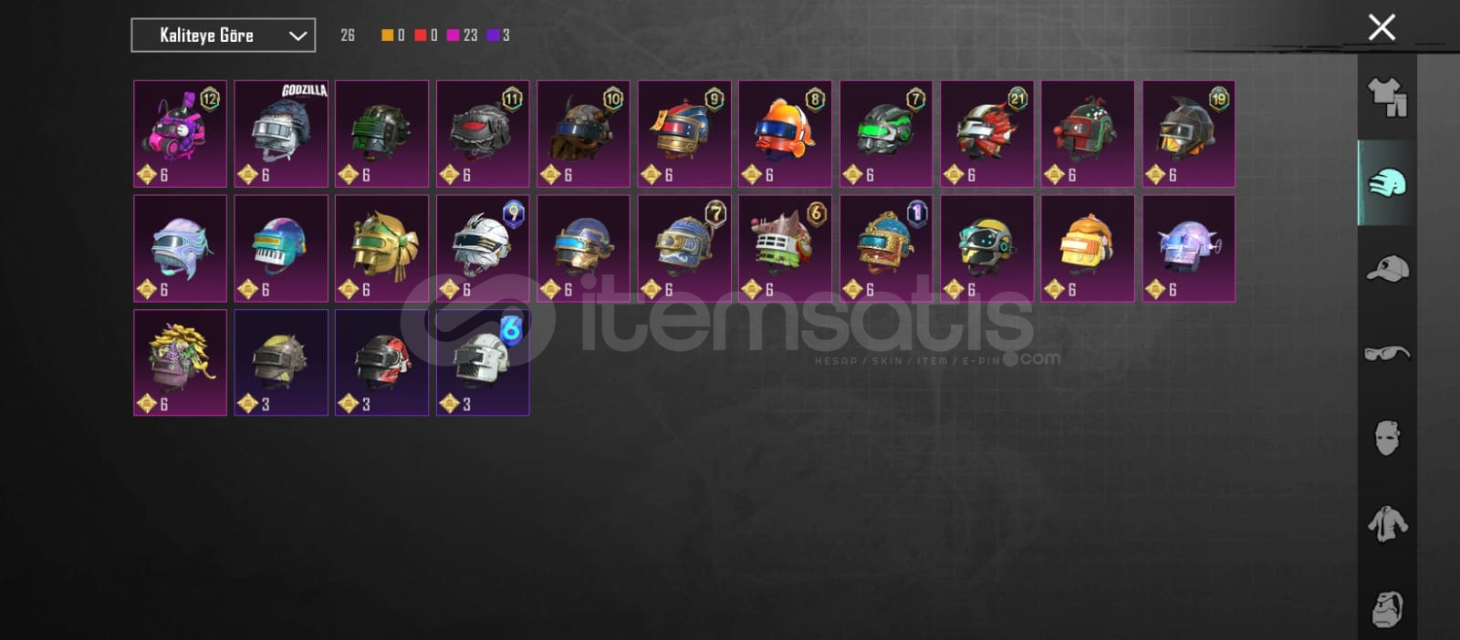Select pink bunny helmet with badge 12

[181, 134]
